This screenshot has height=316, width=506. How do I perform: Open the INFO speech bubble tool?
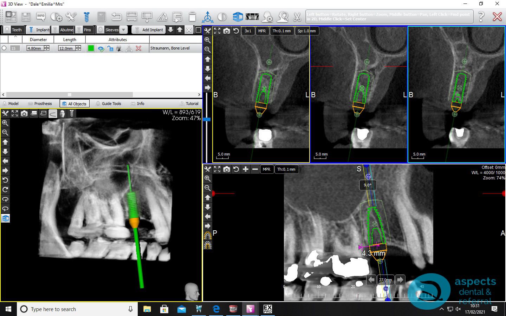click(41, 17)
